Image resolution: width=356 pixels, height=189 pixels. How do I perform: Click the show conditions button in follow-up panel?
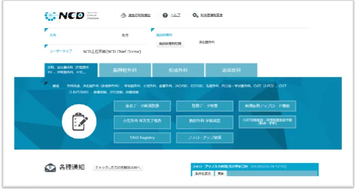(x=203, y=173)
